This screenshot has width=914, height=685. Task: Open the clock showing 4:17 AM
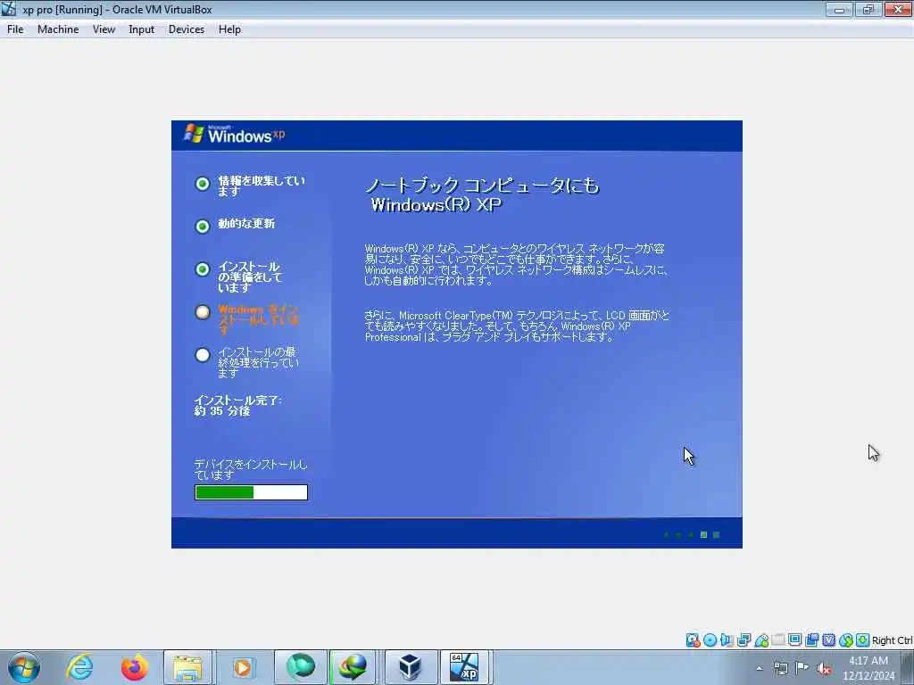[868, 668]
